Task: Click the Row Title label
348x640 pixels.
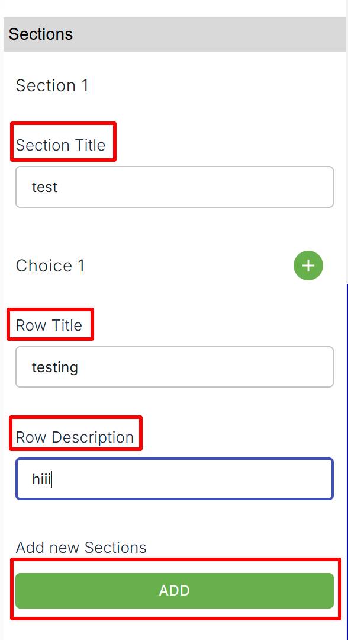Action: [x=49, y=325]
